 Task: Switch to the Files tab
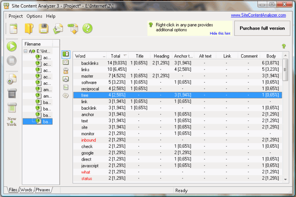(x=13, y=190)
